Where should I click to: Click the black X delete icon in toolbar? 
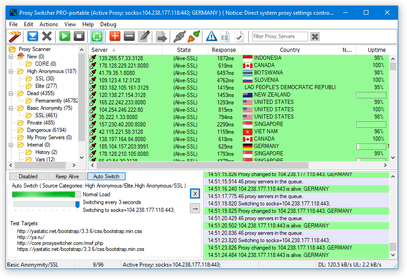pyautogui.click(x=47, y=36)
